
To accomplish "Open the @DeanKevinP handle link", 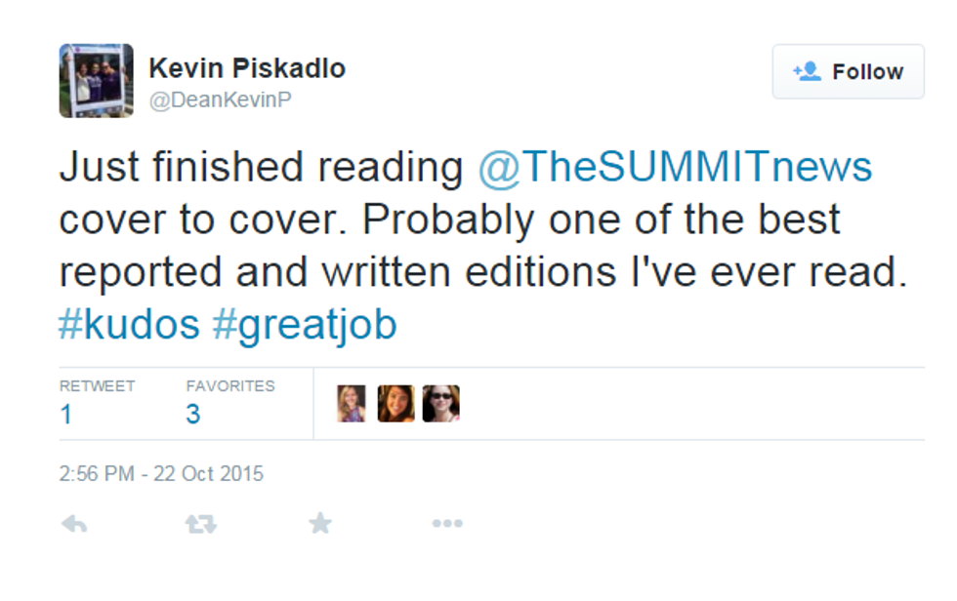I will pos(220,100).
